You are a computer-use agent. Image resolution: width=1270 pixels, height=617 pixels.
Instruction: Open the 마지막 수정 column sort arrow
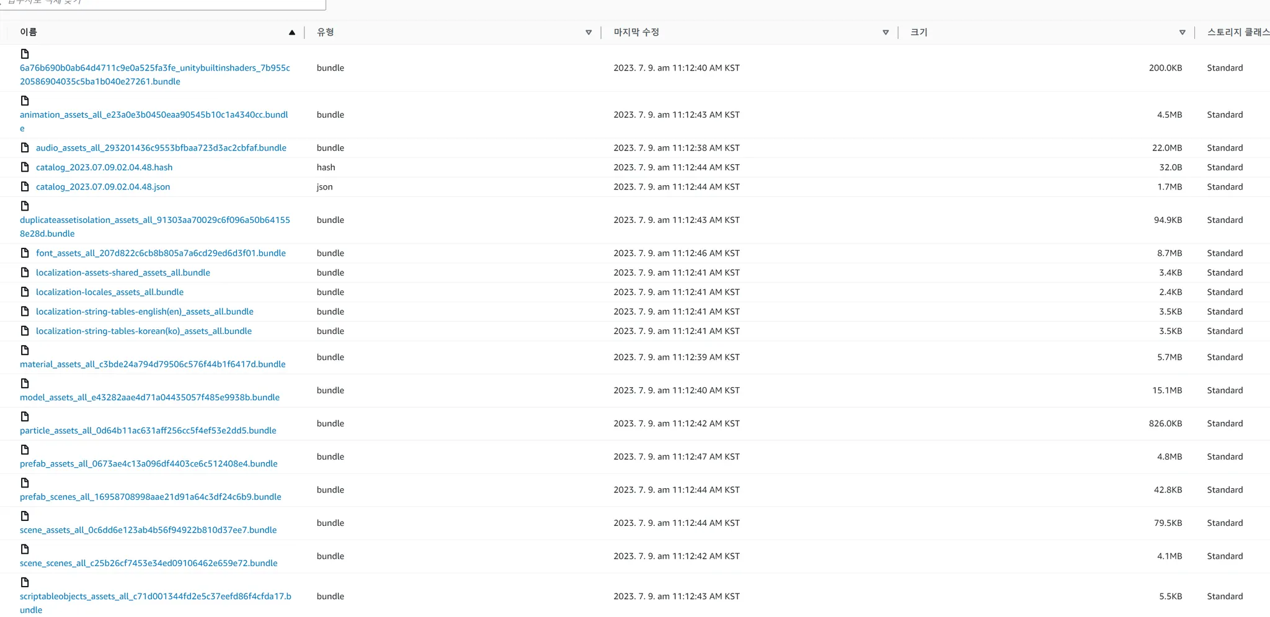886,33
